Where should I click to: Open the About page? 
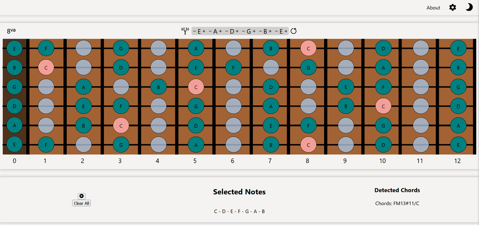[433, 8]
